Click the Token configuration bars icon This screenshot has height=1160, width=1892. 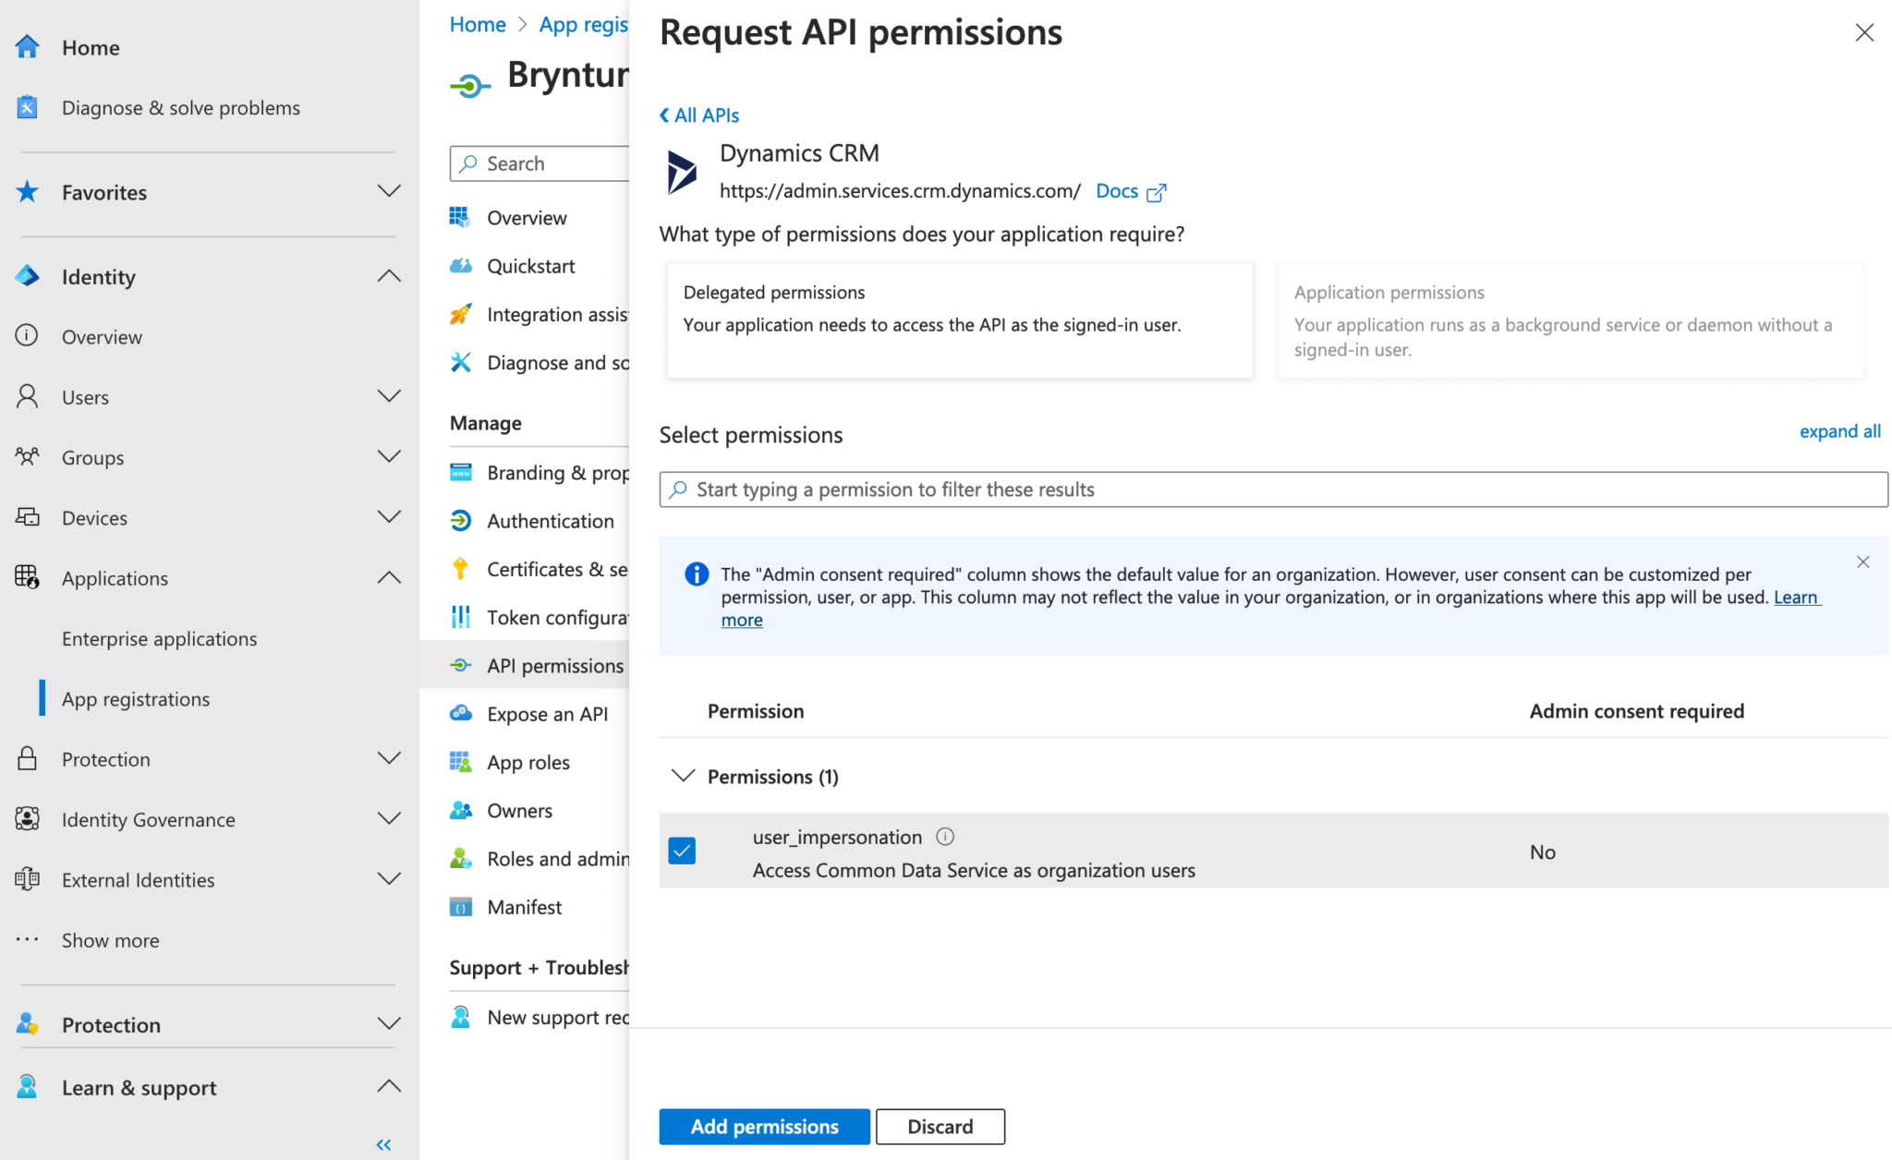pos(460,617)
